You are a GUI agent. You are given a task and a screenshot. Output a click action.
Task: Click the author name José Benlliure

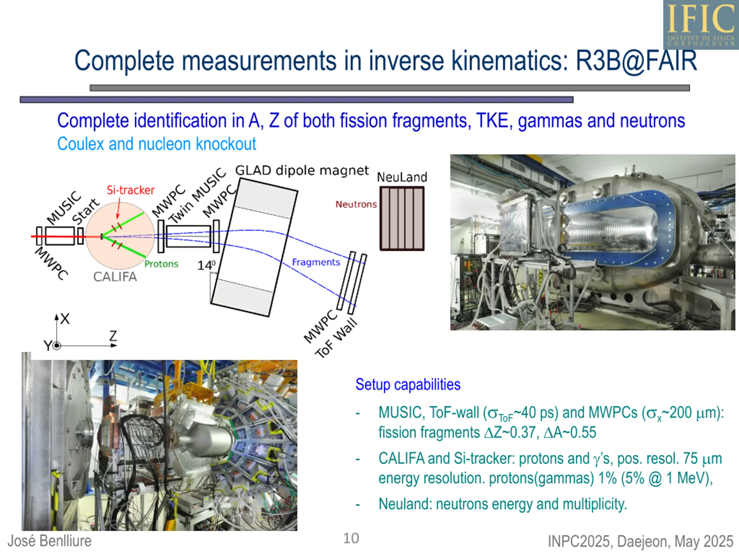[49, 541]
